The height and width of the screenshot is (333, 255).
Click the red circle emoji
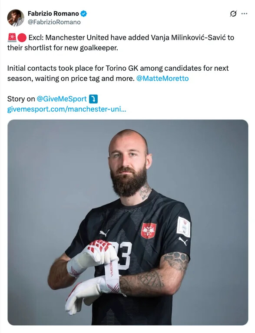[22, 38]
